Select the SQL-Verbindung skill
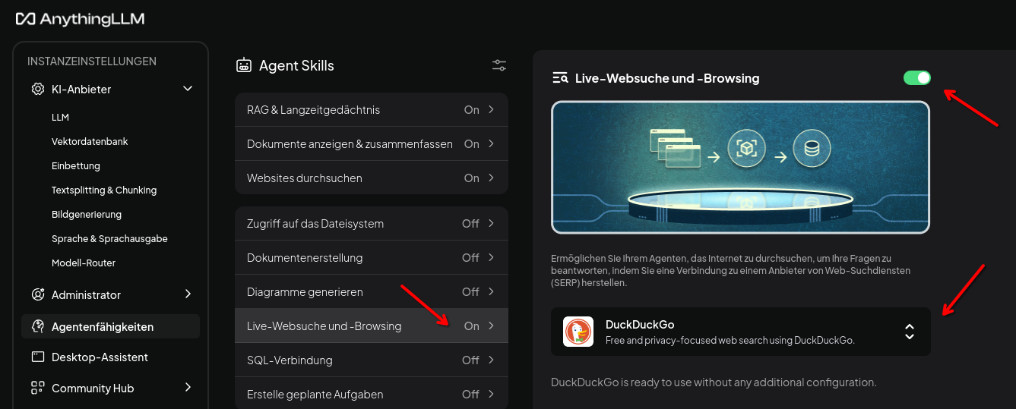 pyautogui.click(x=371, y=360)
